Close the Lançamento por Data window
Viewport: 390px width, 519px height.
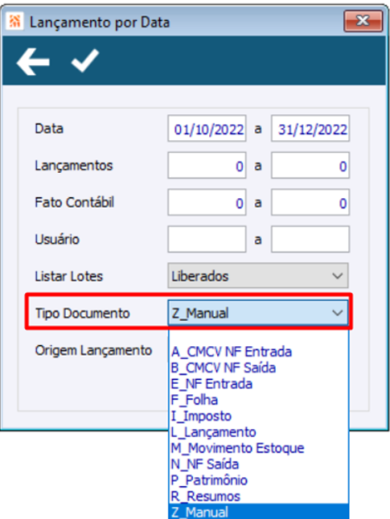pyautogui.click(x=363, y=21)
